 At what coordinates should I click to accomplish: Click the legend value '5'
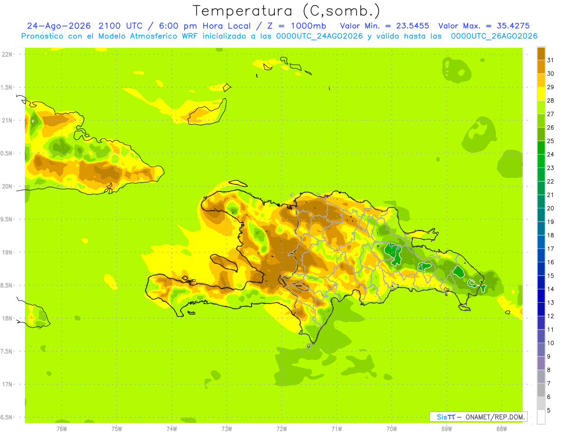pyautogui.click(x=549, y=411)
